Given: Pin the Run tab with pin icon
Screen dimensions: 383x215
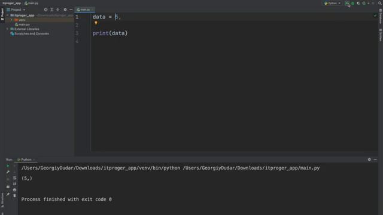Looking at the screenshot, I should 8,194.
